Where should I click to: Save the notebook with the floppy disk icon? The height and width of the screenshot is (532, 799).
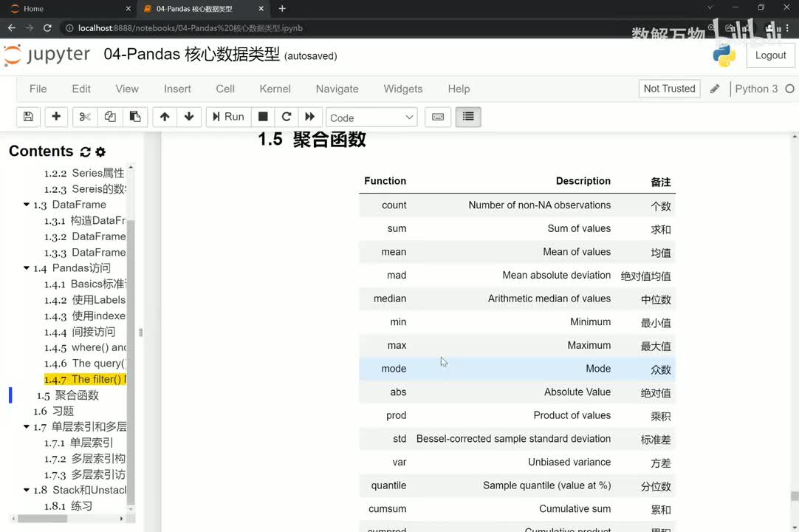tap(29, 117)
